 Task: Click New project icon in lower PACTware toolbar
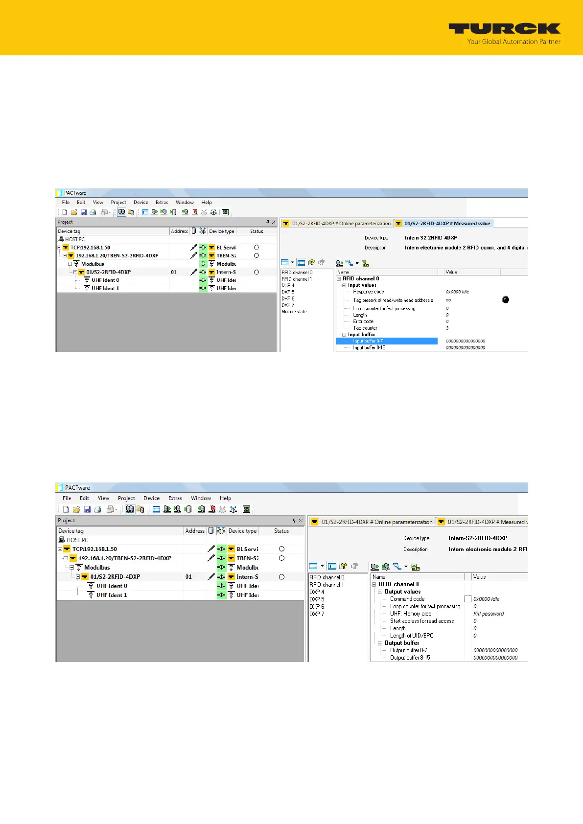pos(66,509)
